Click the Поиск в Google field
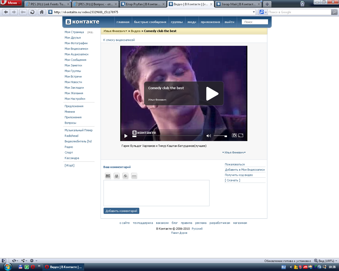 point(299,12)
